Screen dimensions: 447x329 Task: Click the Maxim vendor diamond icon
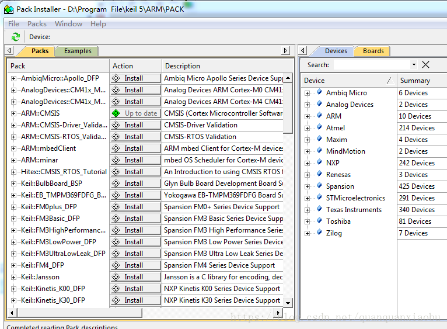pyautogui.click(x=319, y=139)
